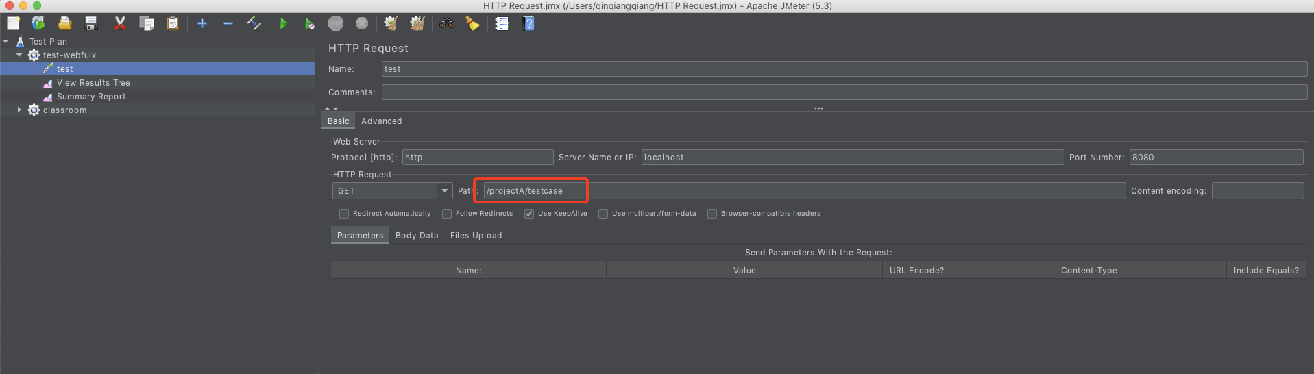Click the URL Encode? column header
Image resolution: width=1314 pixels, height=374 pixels.
(916, 270)
